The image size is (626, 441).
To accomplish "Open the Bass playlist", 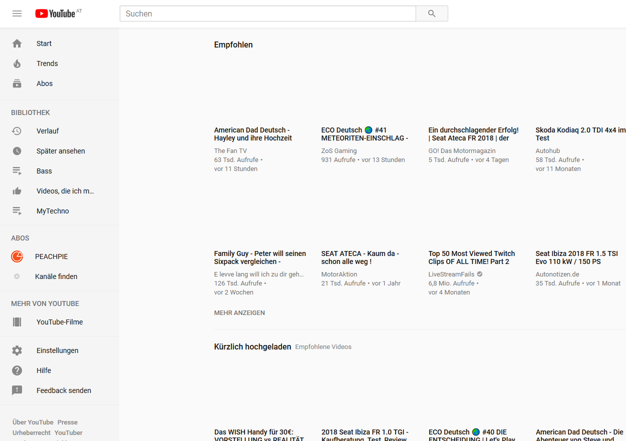I will coord(44,171).
